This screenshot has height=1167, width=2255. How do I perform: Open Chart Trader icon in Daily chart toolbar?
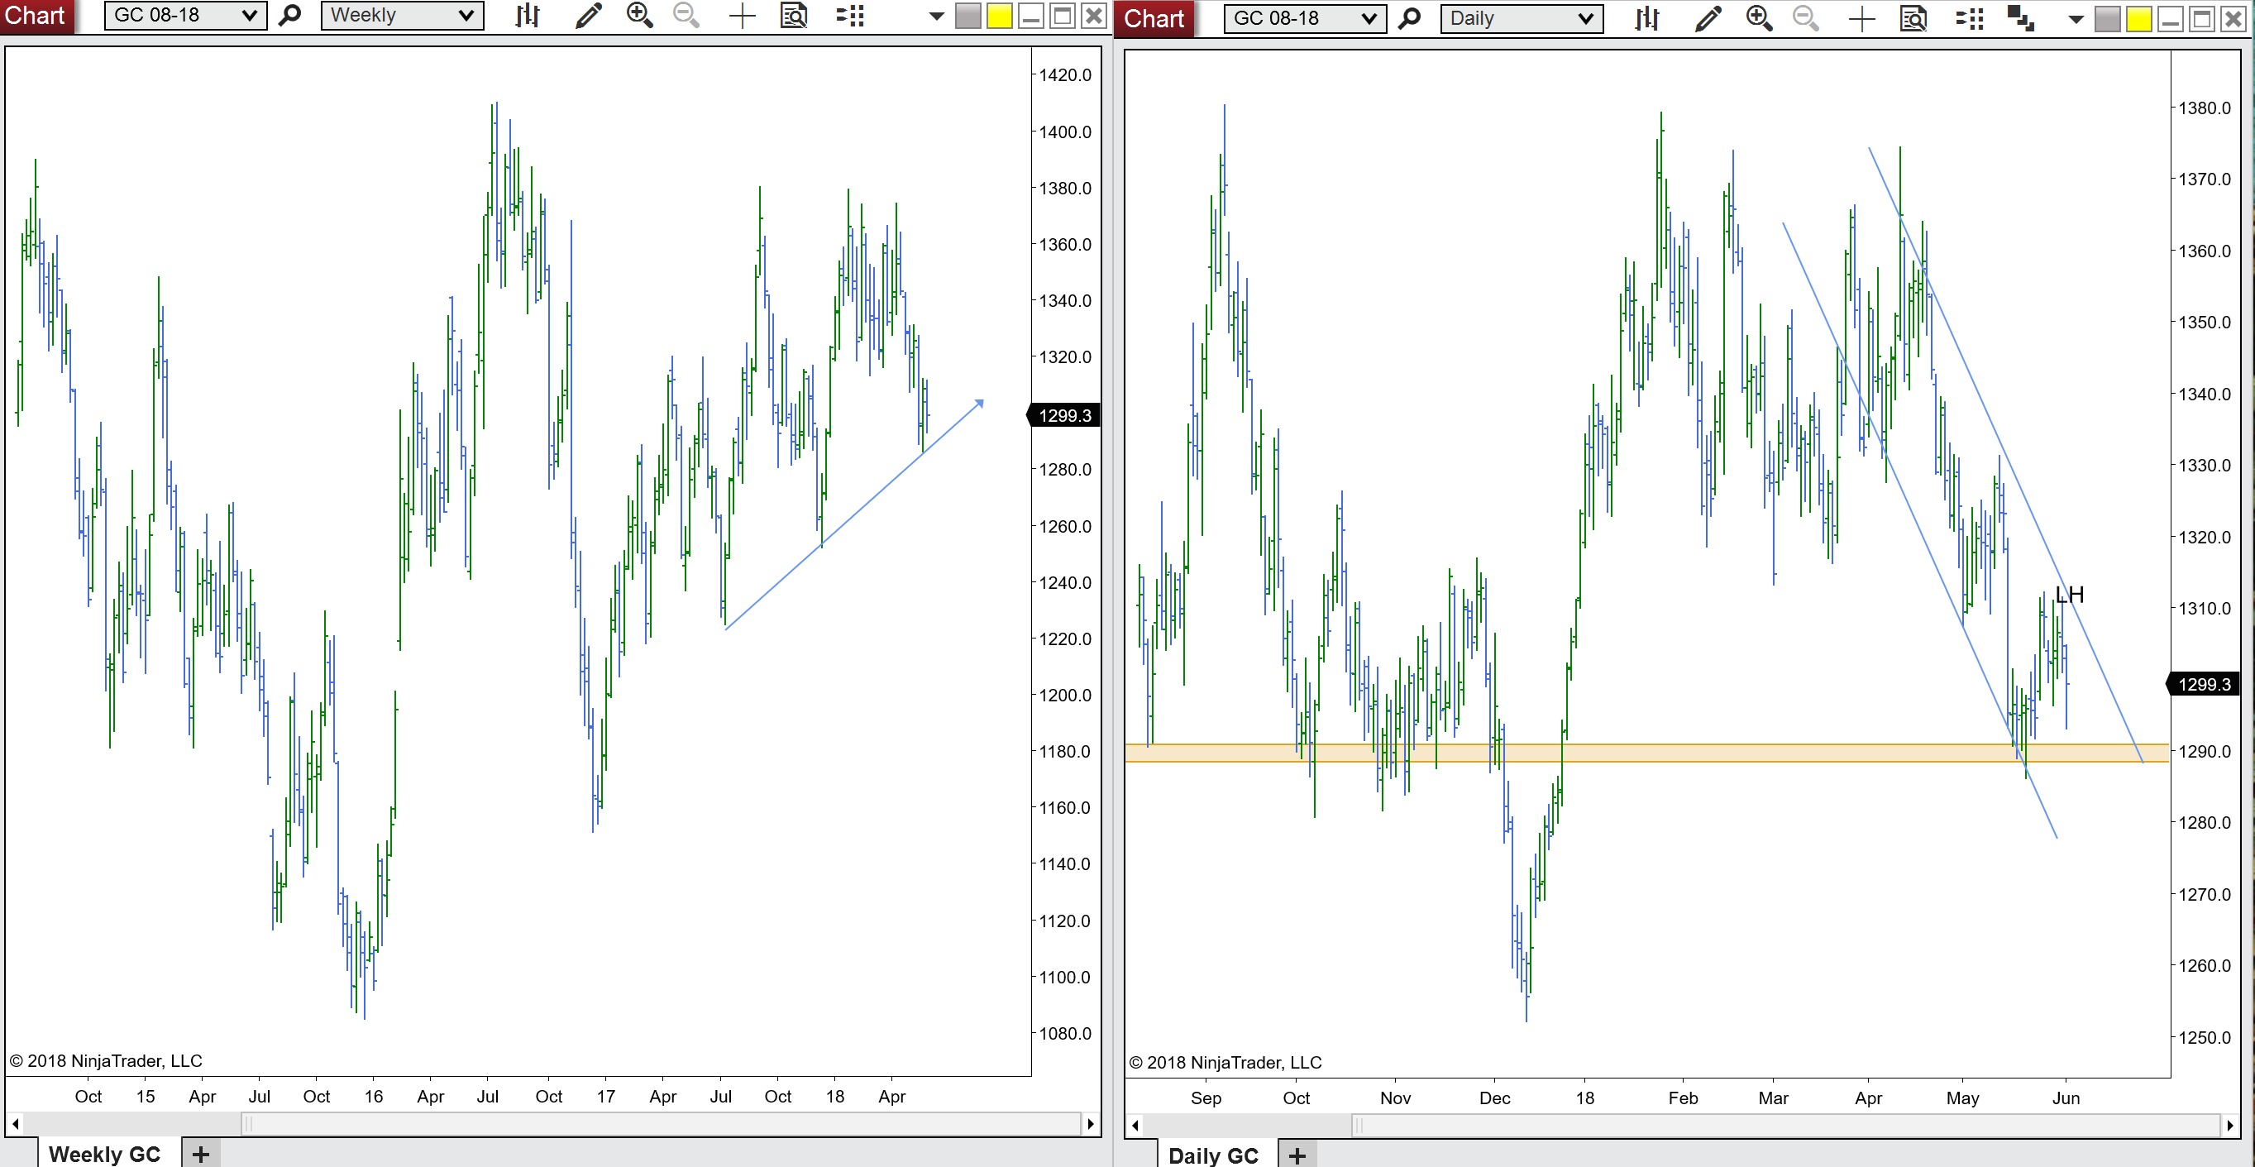(x=1970, y=18)
